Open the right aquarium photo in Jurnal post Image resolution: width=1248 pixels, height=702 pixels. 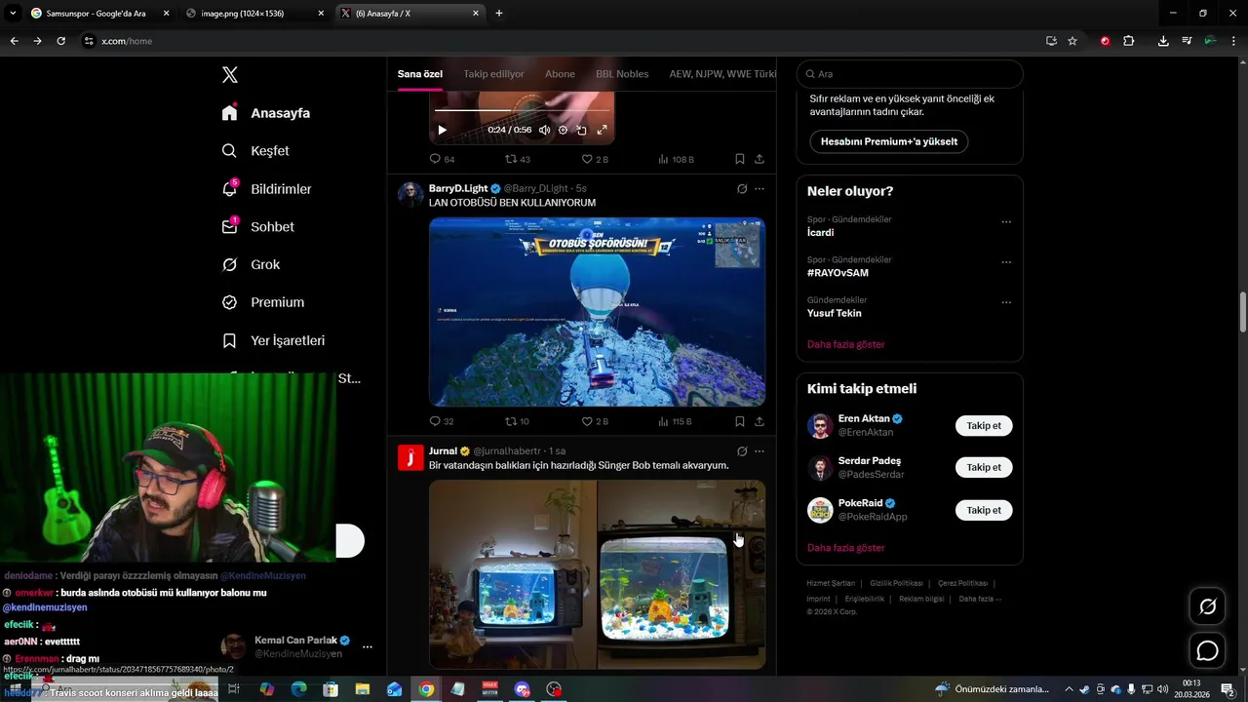(x=682, y=575)
